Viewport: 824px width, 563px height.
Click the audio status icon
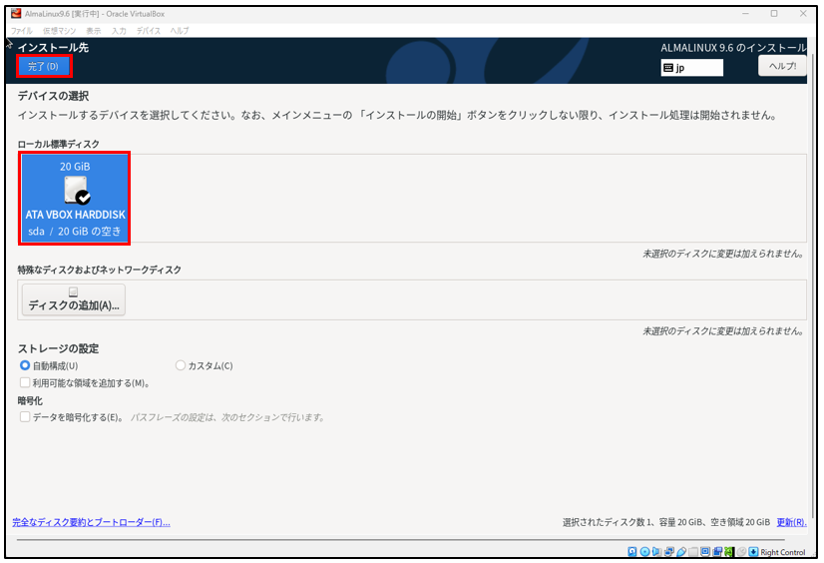(657, 552)
